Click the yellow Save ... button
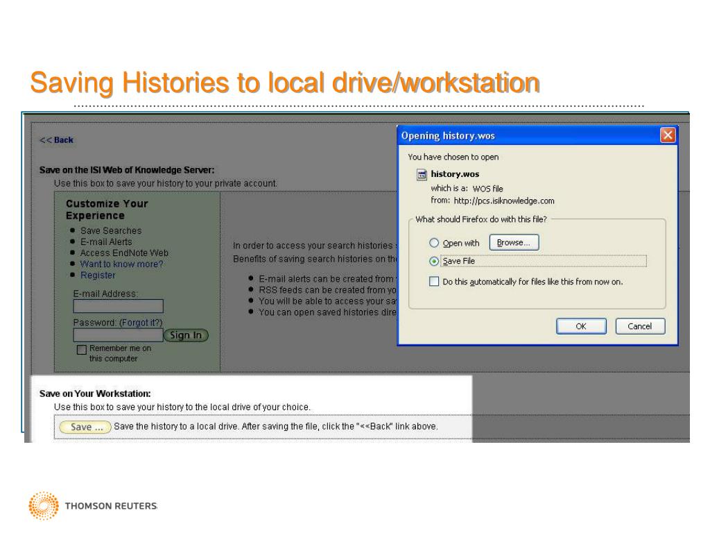The image size is (710, 533). pos(85,427)
